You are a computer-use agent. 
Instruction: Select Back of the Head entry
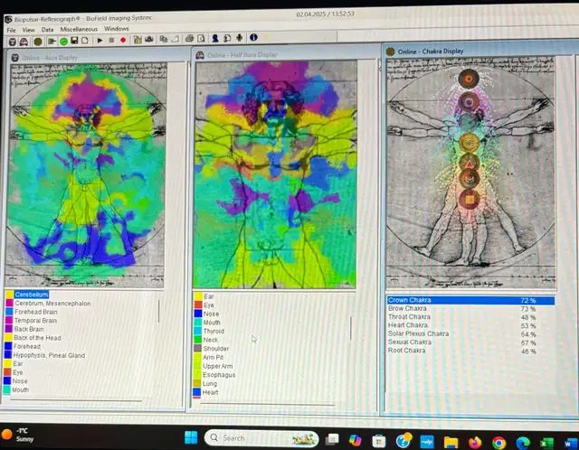pyautogui.click(x=37, y=338)
